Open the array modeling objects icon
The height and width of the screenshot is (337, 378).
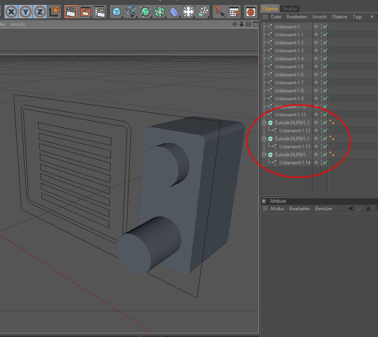coord(160,12)
